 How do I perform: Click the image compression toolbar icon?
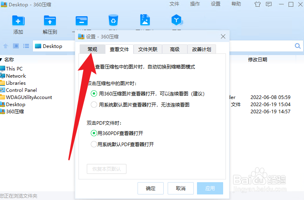pyautogui.click(x=145, y=20)
